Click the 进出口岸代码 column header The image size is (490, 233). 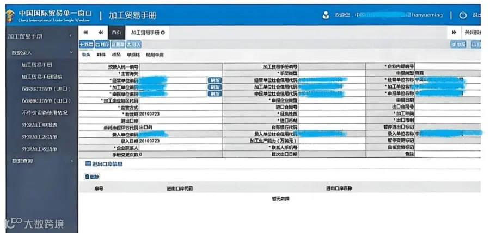[180, 188]
